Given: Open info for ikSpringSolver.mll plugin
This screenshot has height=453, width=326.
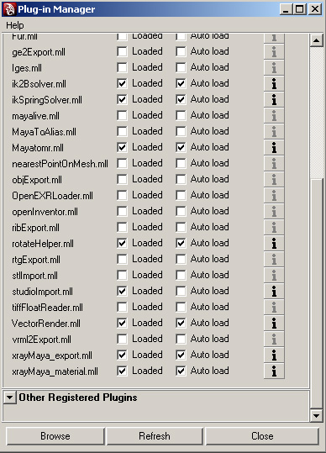Looking at the screenshot, I should [x=274, y=100].
